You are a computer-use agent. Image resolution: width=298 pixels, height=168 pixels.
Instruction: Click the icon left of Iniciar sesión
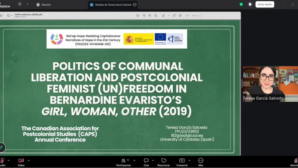pyautogui.click(x=250, y=4)
